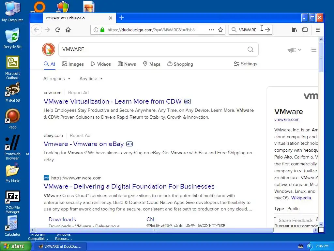The height and width of the screenshot is (251, 334).
Task: Open the browser hamburger menu
Action: 318,30
